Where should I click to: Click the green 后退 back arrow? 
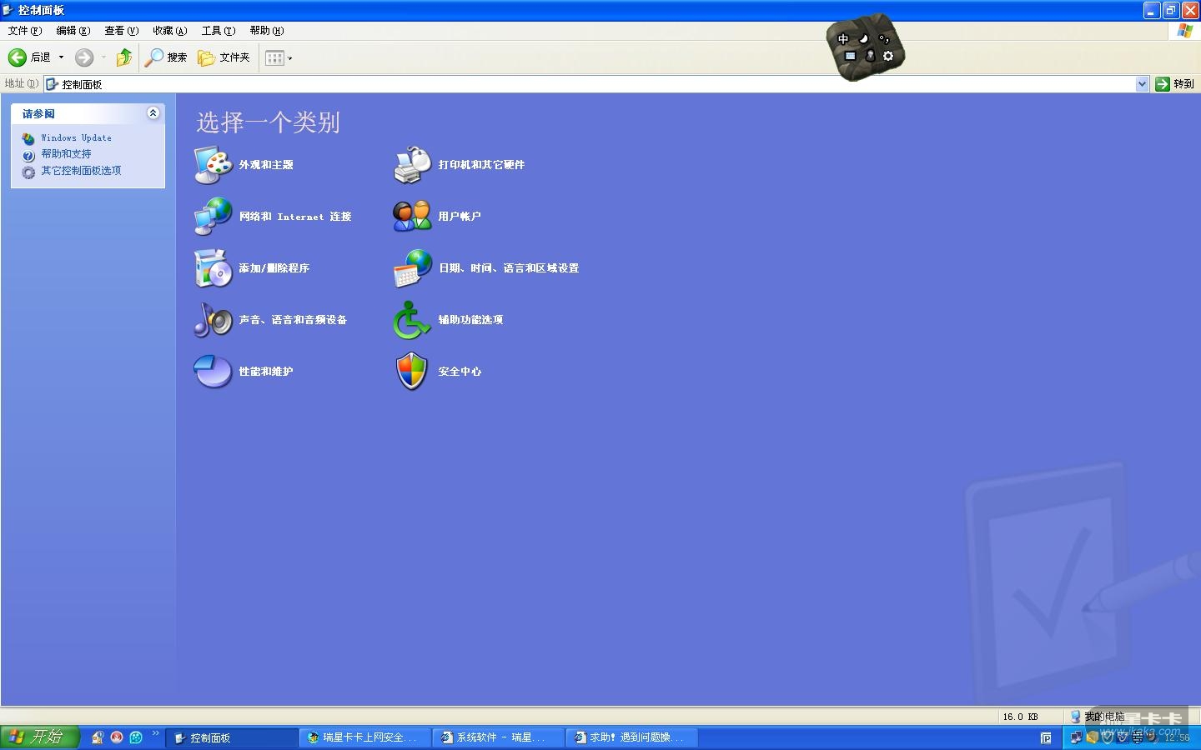pyautogui.click(x=18, y=57)
